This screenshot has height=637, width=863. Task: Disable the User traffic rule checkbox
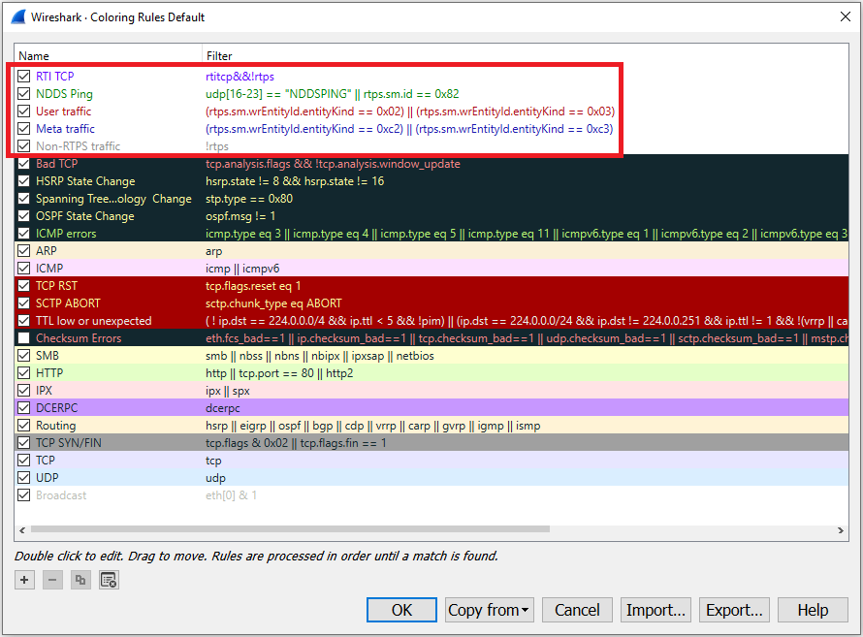tap(23, 111)
